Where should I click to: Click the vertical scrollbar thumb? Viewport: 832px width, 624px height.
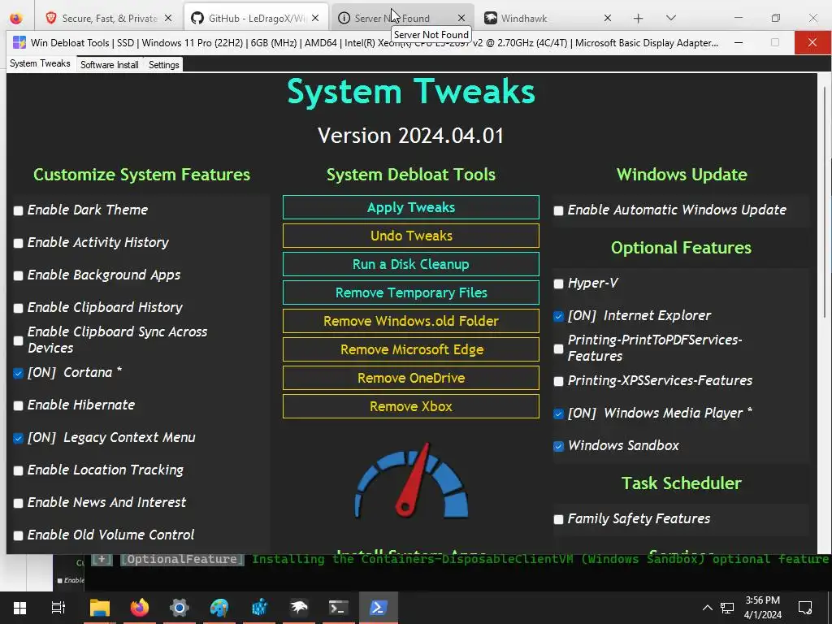coord(825,201)
